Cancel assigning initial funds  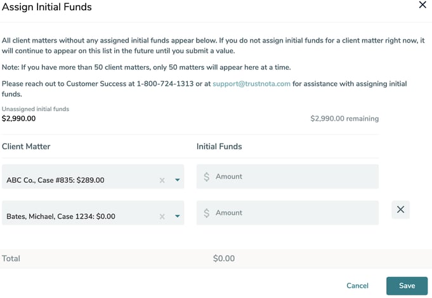point(358,286)
